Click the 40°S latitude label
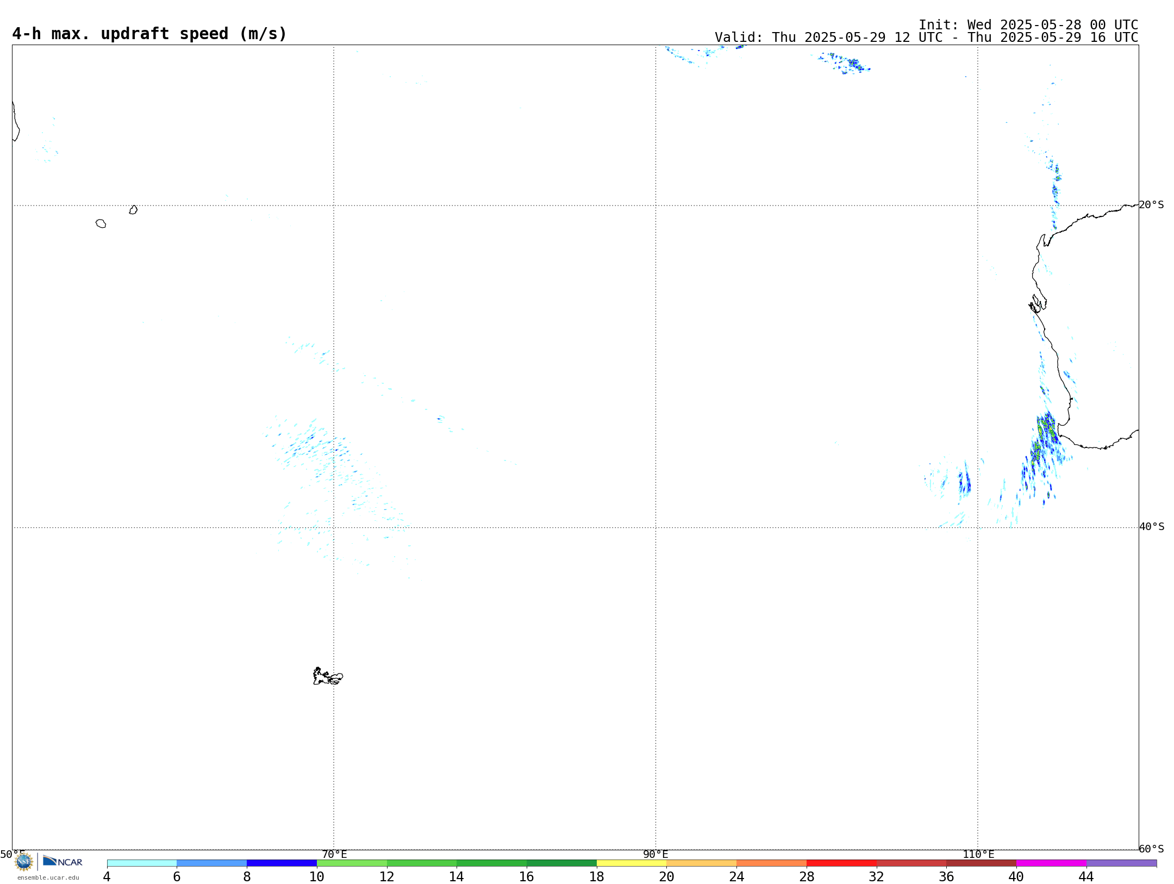1174x884 pixels. 1152,527
